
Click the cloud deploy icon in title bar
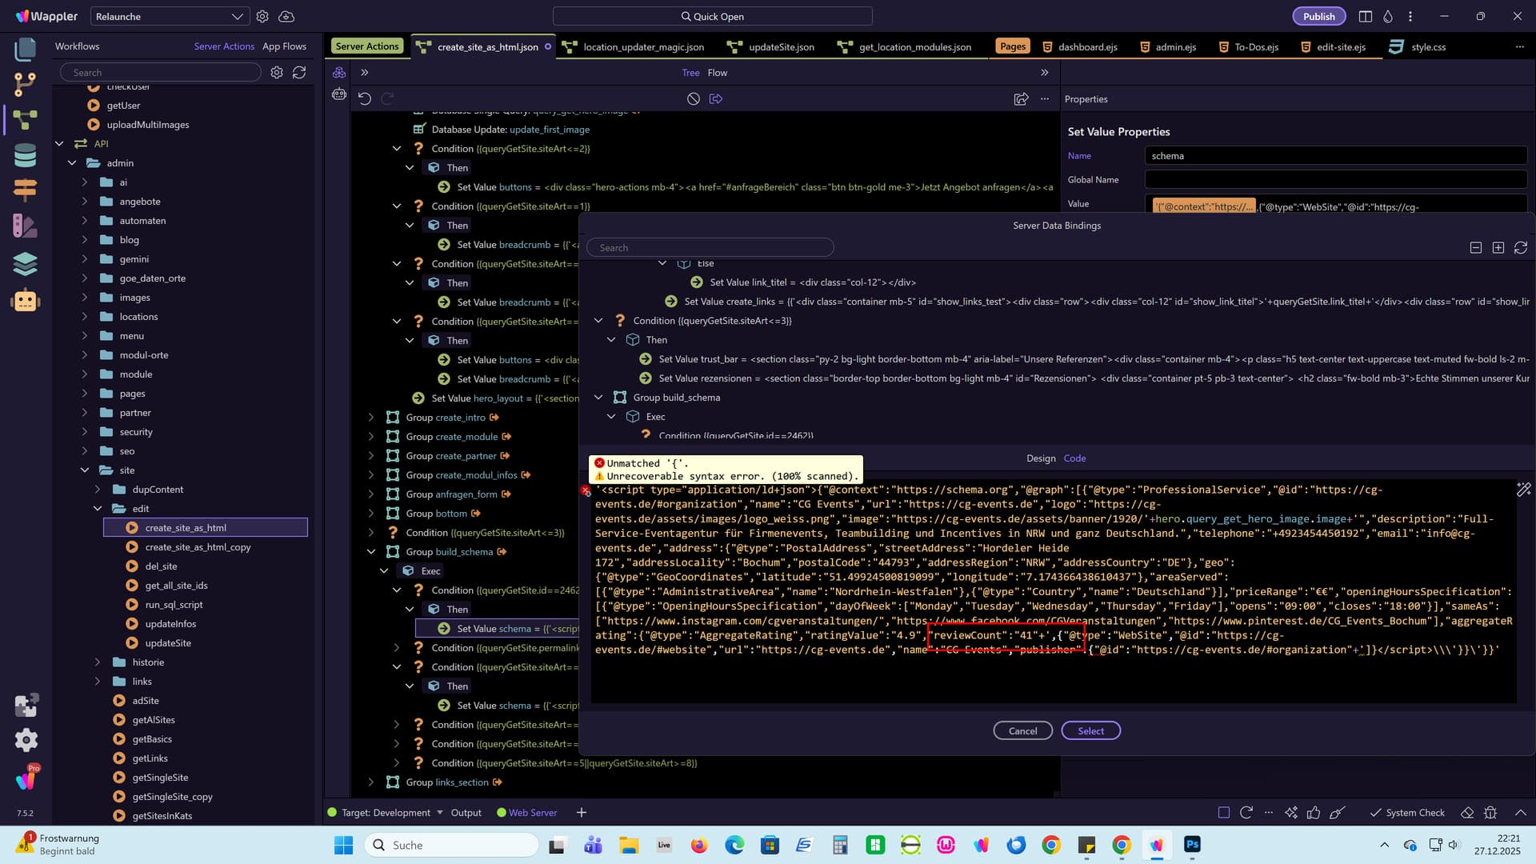286,17
